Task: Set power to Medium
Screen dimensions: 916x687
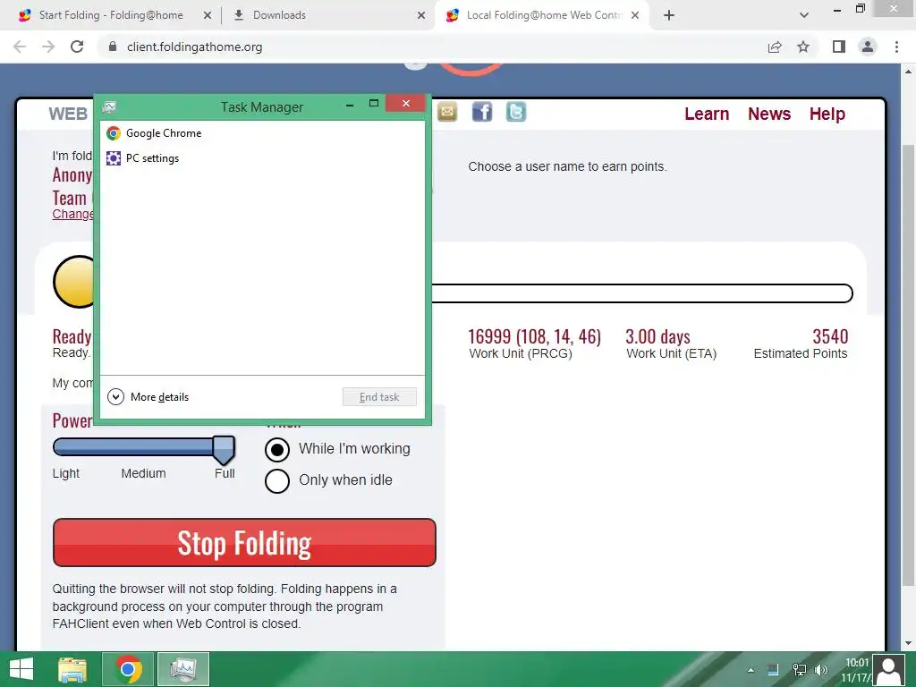Action: 144,473
